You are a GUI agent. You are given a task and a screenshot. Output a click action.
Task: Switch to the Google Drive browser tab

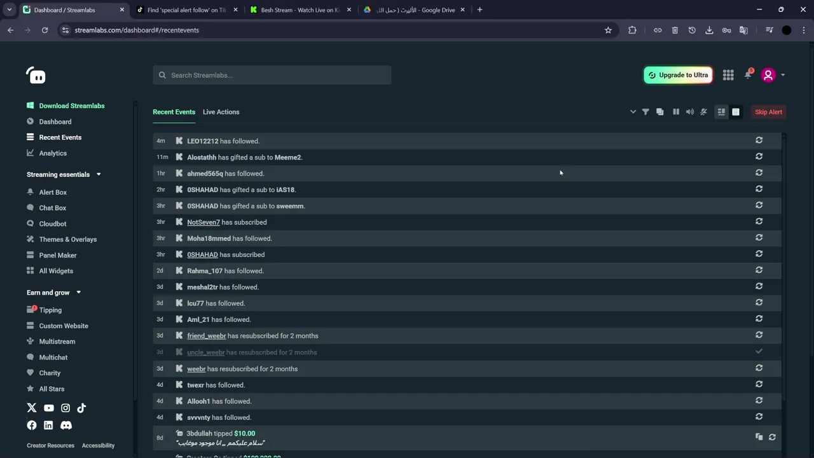(414, 10)
